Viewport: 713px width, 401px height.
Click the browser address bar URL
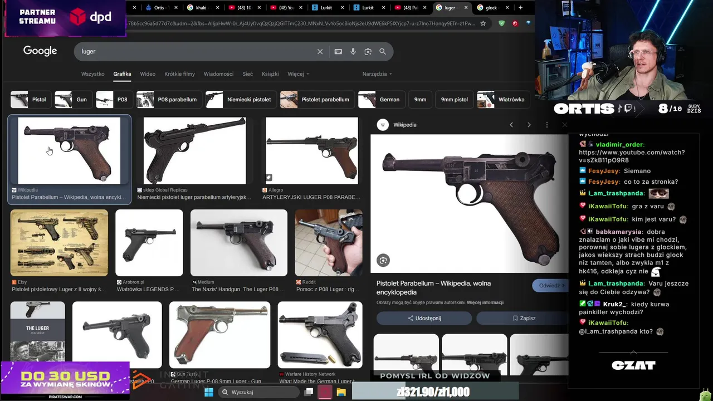301,23
